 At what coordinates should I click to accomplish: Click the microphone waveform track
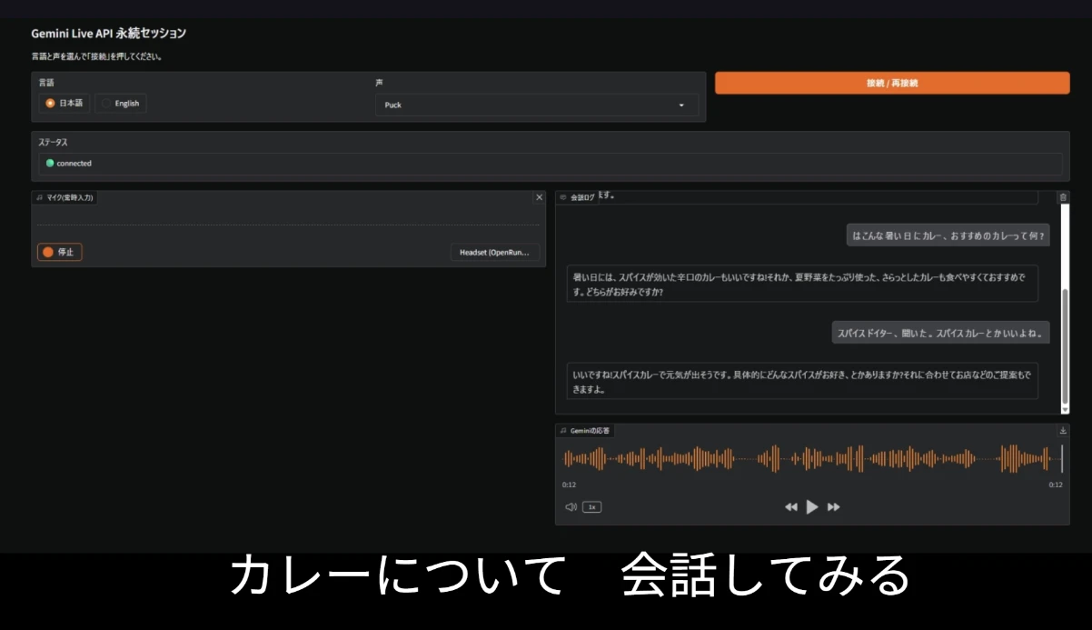pos(288,225)
